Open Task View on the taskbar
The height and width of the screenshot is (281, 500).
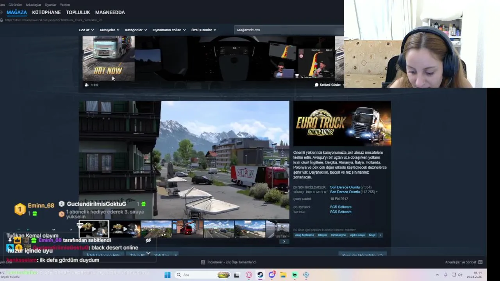237,275
